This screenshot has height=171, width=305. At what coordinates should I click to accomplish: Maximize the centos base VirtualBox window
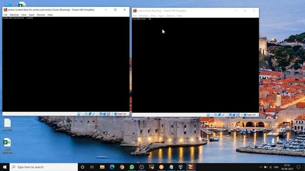pos(115,9)
